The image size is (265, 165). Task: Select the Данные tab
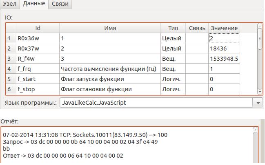(x=34, y=4)
